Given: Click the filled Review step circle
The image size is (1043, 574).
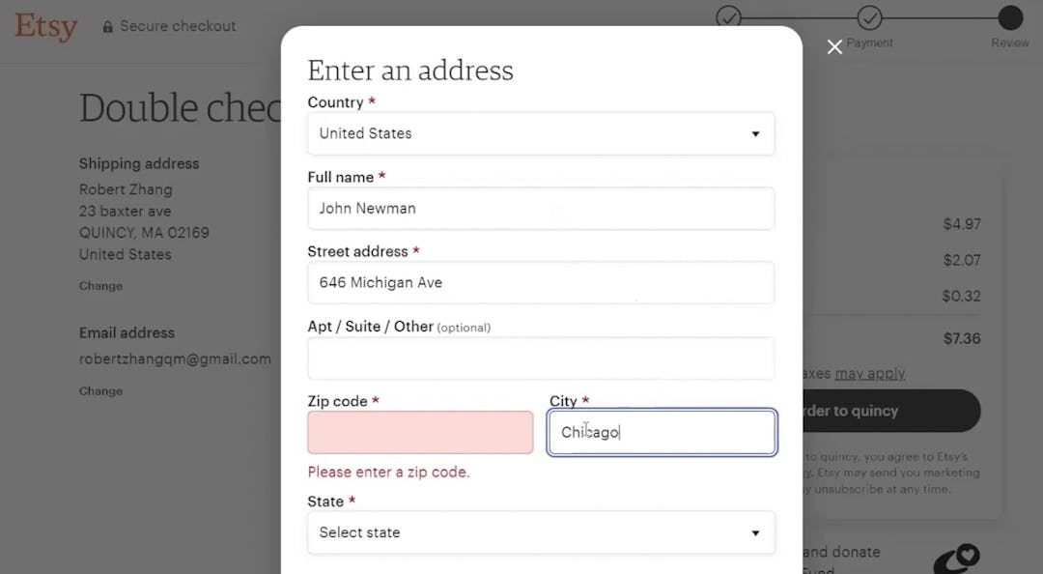Looking at the screenshot, I should tap(1009, 18).
